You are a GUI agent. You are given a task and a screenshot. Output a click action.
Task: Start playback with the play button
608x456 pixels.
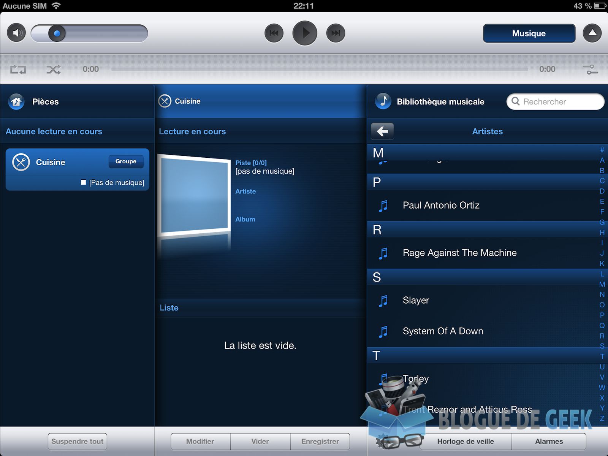pyautogui.click(x=305, y=33)
